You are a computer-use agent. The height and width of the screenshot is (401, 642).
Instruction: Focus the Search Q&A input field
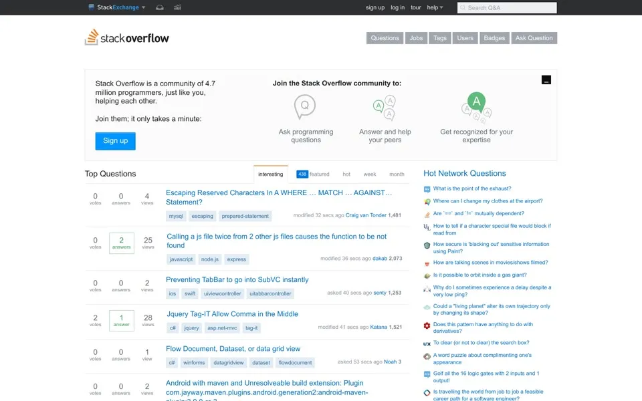pos(507,8)
